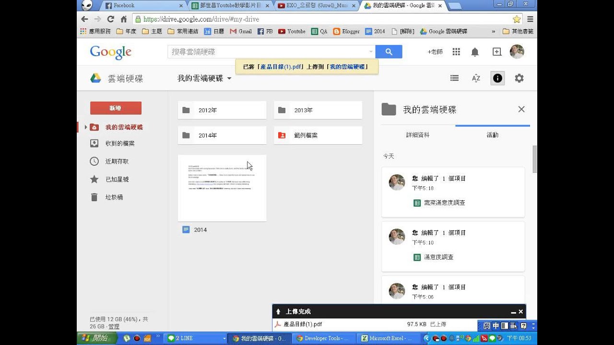The width and height of the screenshot is (614, 345).
Task: Open the 其他書籤 folder
Action: 518,32
